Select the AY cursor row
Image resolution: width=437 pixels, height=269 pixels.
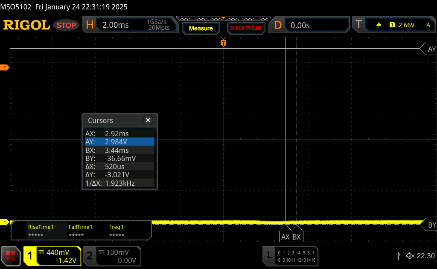coord(119,142)
